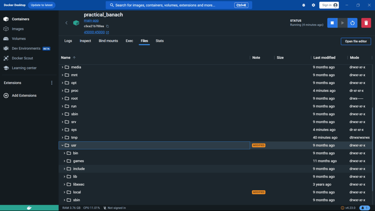375x211 pixels.
Task: Click the Ctrl+K shortcut button
Action: (241, 5)
